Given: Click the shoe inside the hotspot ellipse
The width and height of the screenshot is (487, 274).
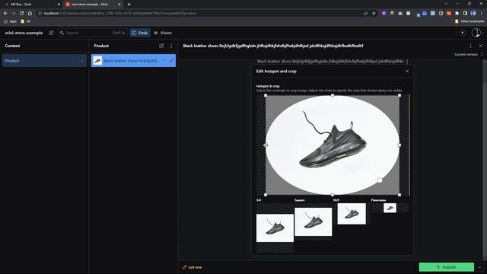Looking at the screenshot, I should [333, 146].
